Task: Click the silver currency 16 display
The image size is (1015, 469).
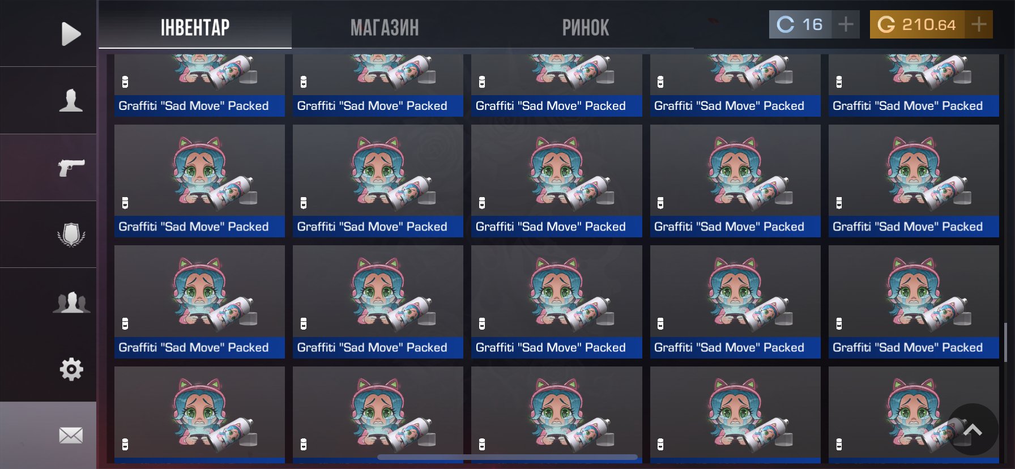Action: click(800, 24)
